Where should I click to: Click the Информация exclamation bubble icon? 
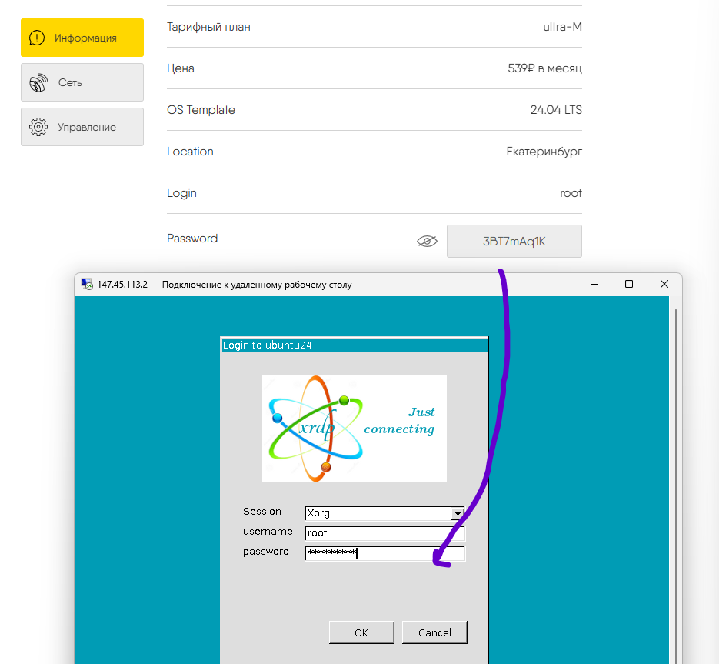[x=37, y=38]
